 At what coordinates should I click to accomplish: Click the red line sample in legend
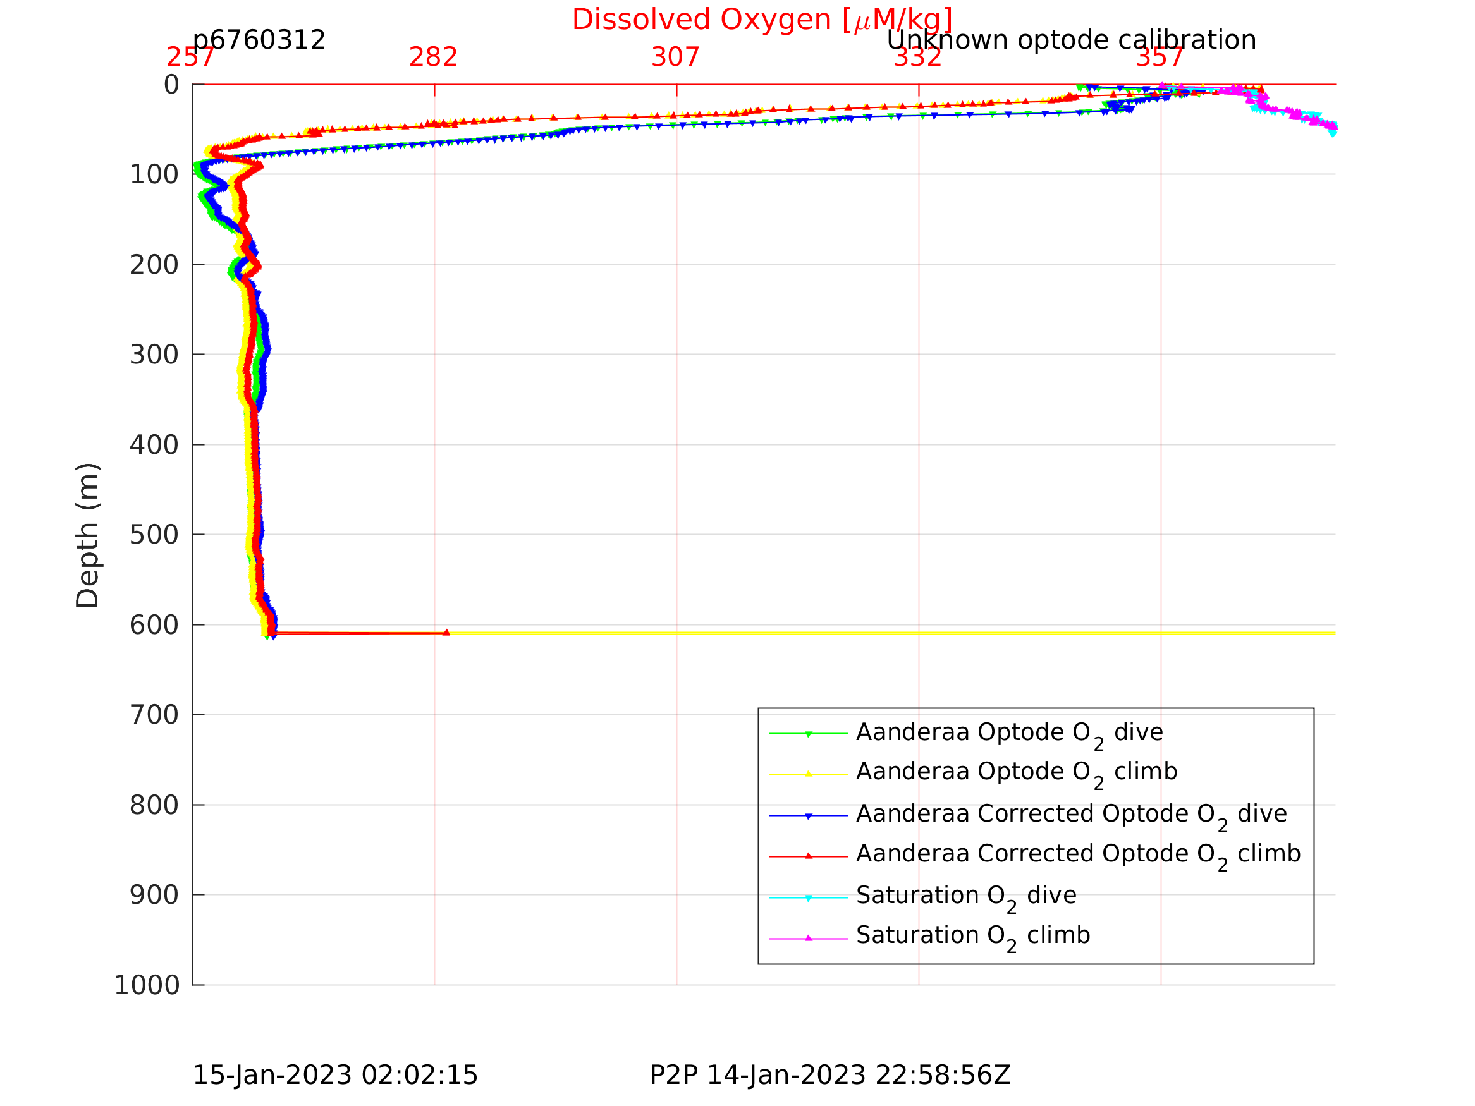808,856
